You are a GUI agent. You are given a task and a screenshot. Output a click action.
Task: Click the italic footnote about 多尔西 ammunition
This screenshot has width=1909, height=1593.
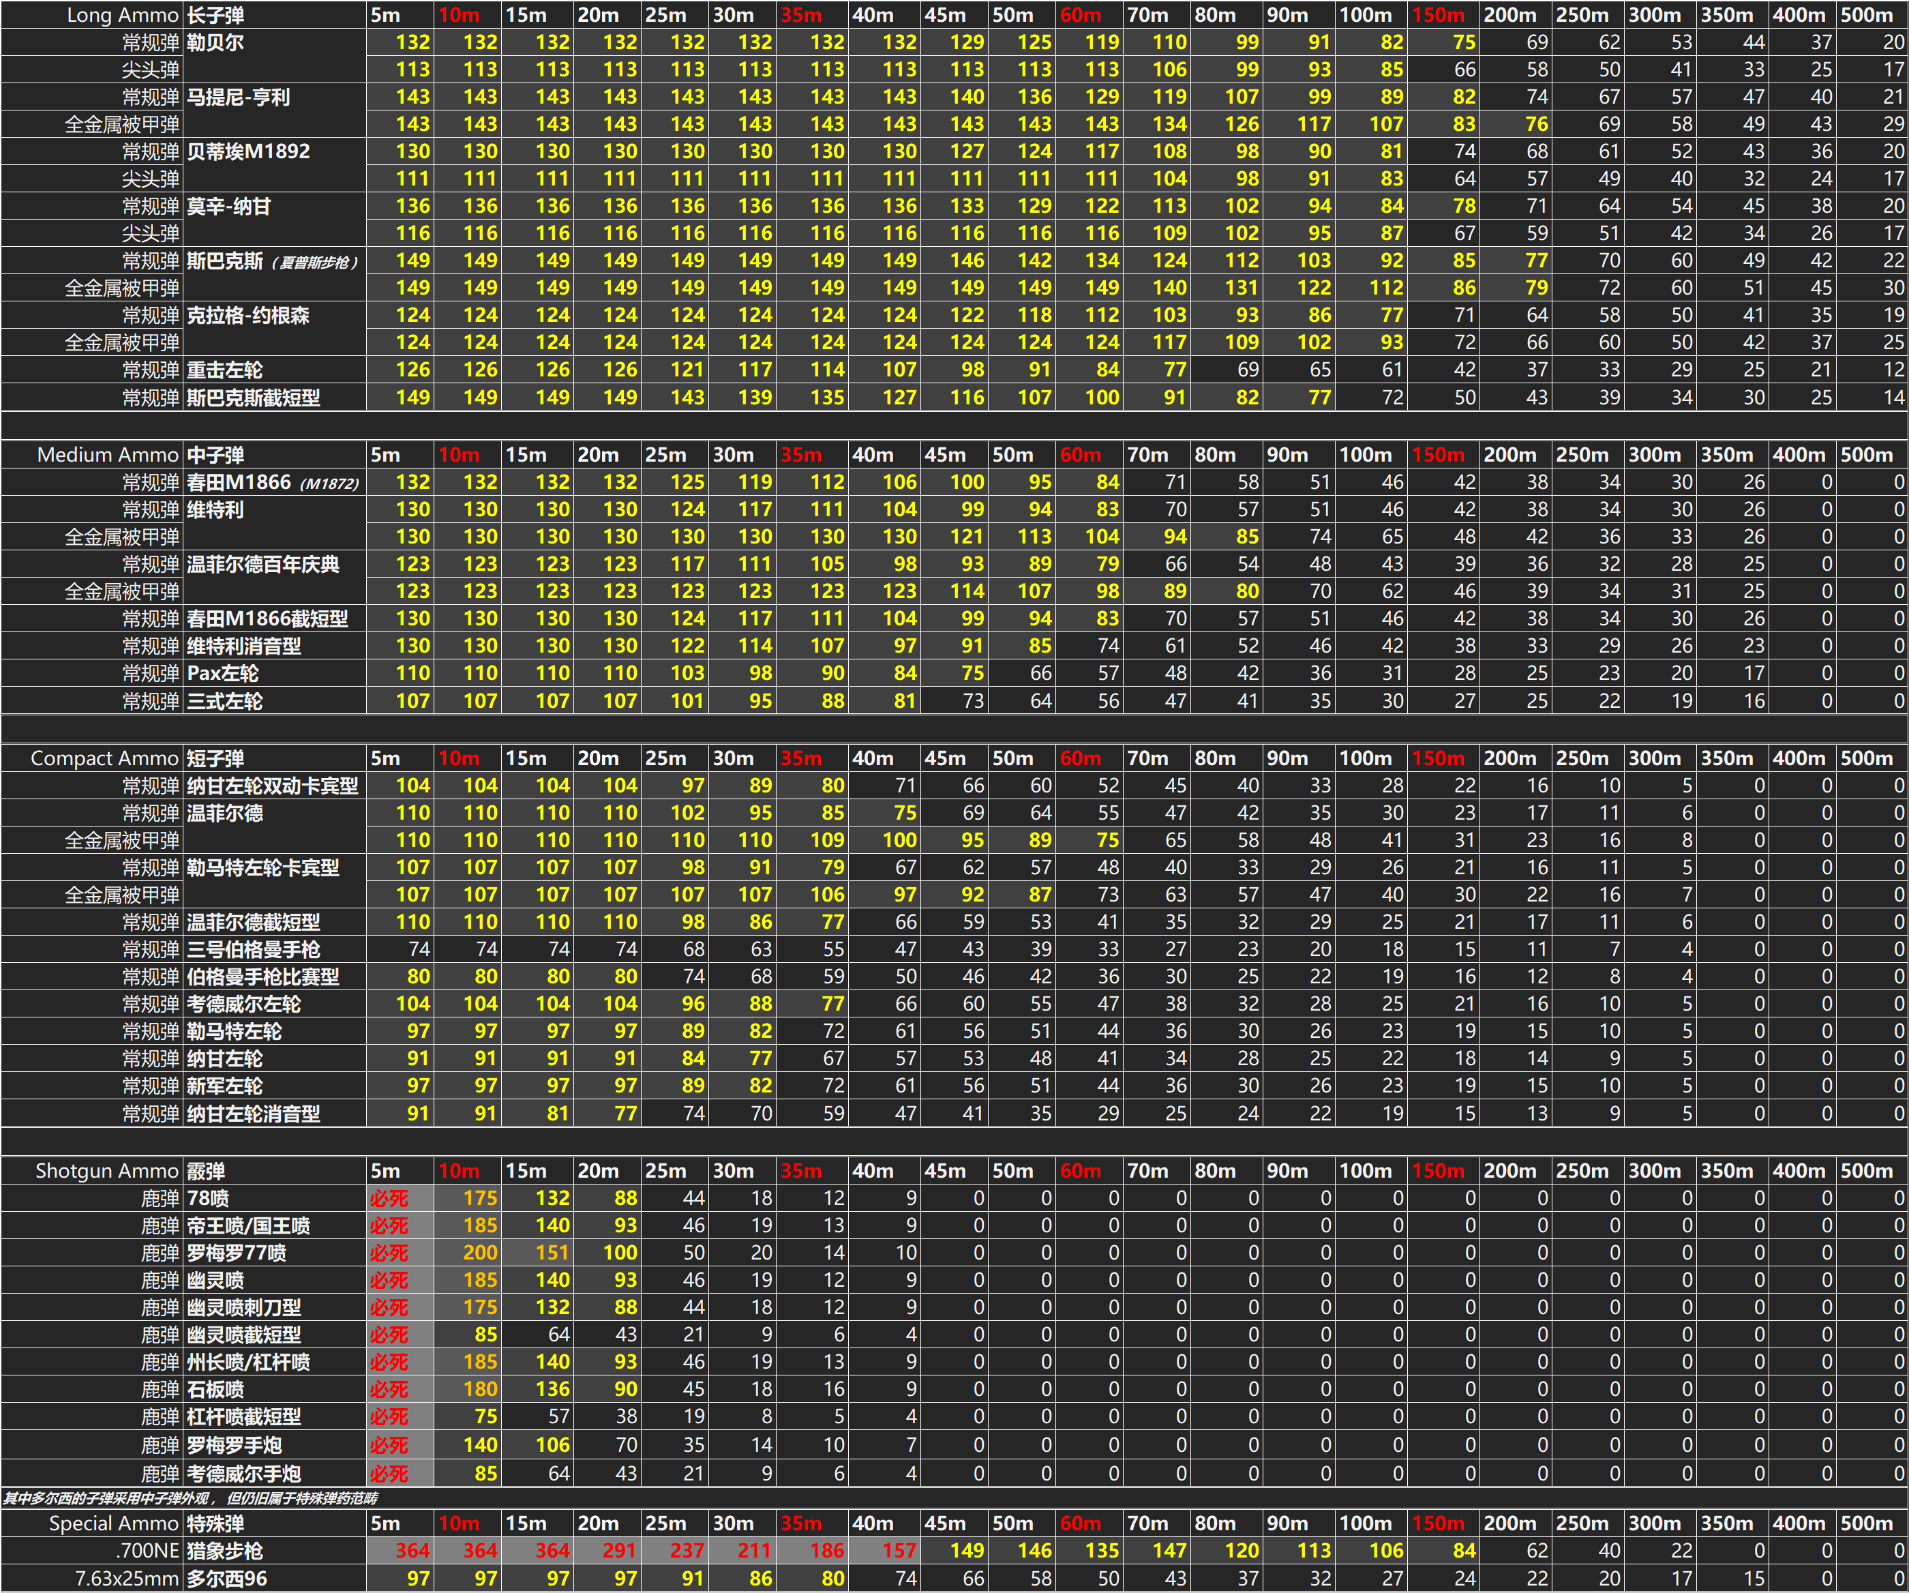click(190, 1498)
